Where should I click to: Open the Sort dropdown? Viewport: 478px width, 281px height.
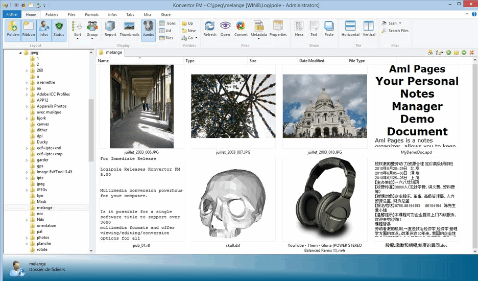coord(78,30)
